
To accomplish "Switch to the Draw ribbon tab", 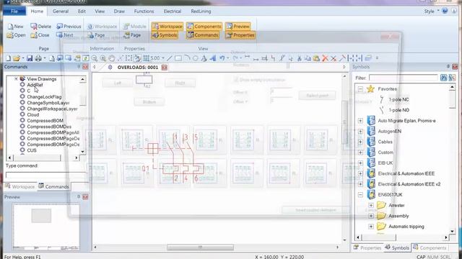I will pyautogui.click(x=119, y=12).
